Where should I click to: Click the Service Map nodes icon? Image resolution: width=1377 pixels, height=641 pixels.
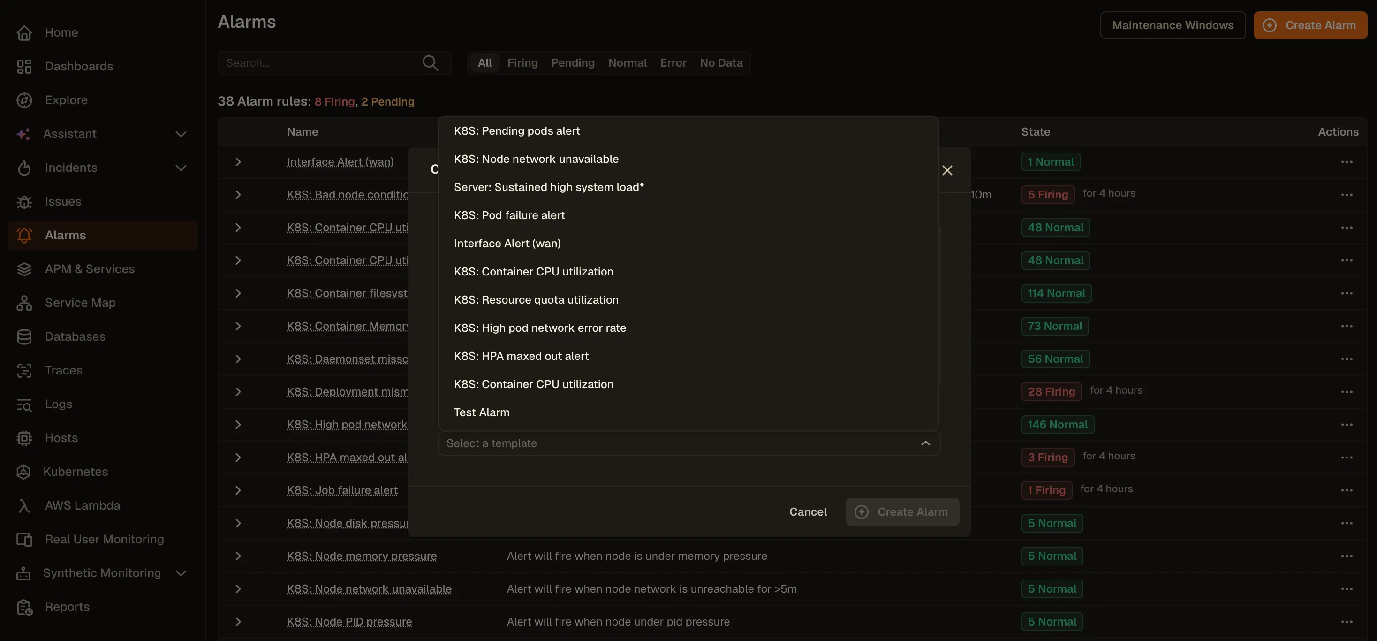pyautogui.click(x=24, y=303)
